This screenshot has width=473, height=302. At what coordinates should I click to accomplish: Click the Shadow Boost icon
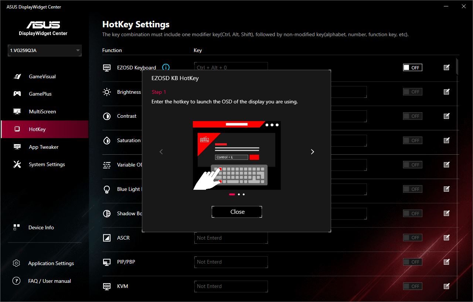click(107, 214)
